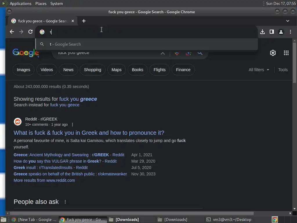Viewport: 297px width, 223px height.
Task: Open 'What is fuck & fuck you in Greek' result
Action: pos(89,133)
